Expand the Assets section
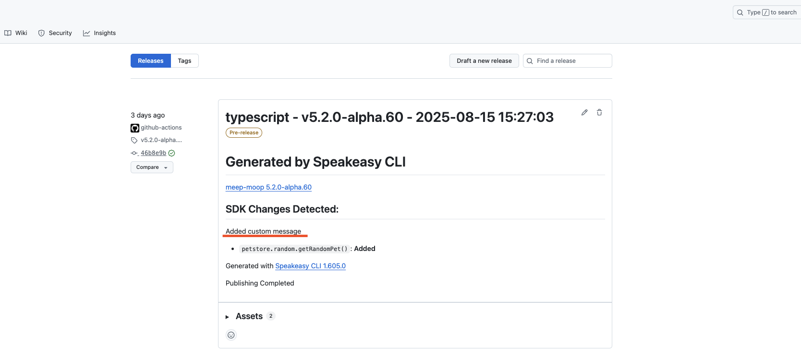 (x=249, y=316)
